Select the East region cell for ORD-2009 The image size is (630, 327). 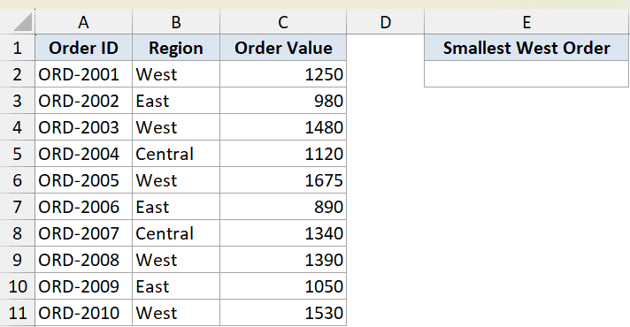pyautogui.click(x=176, y=286)
